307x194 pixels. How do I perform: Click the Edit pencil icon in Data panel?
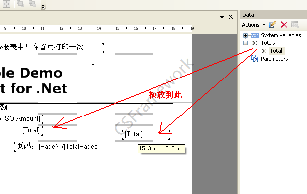click(272, 25)
